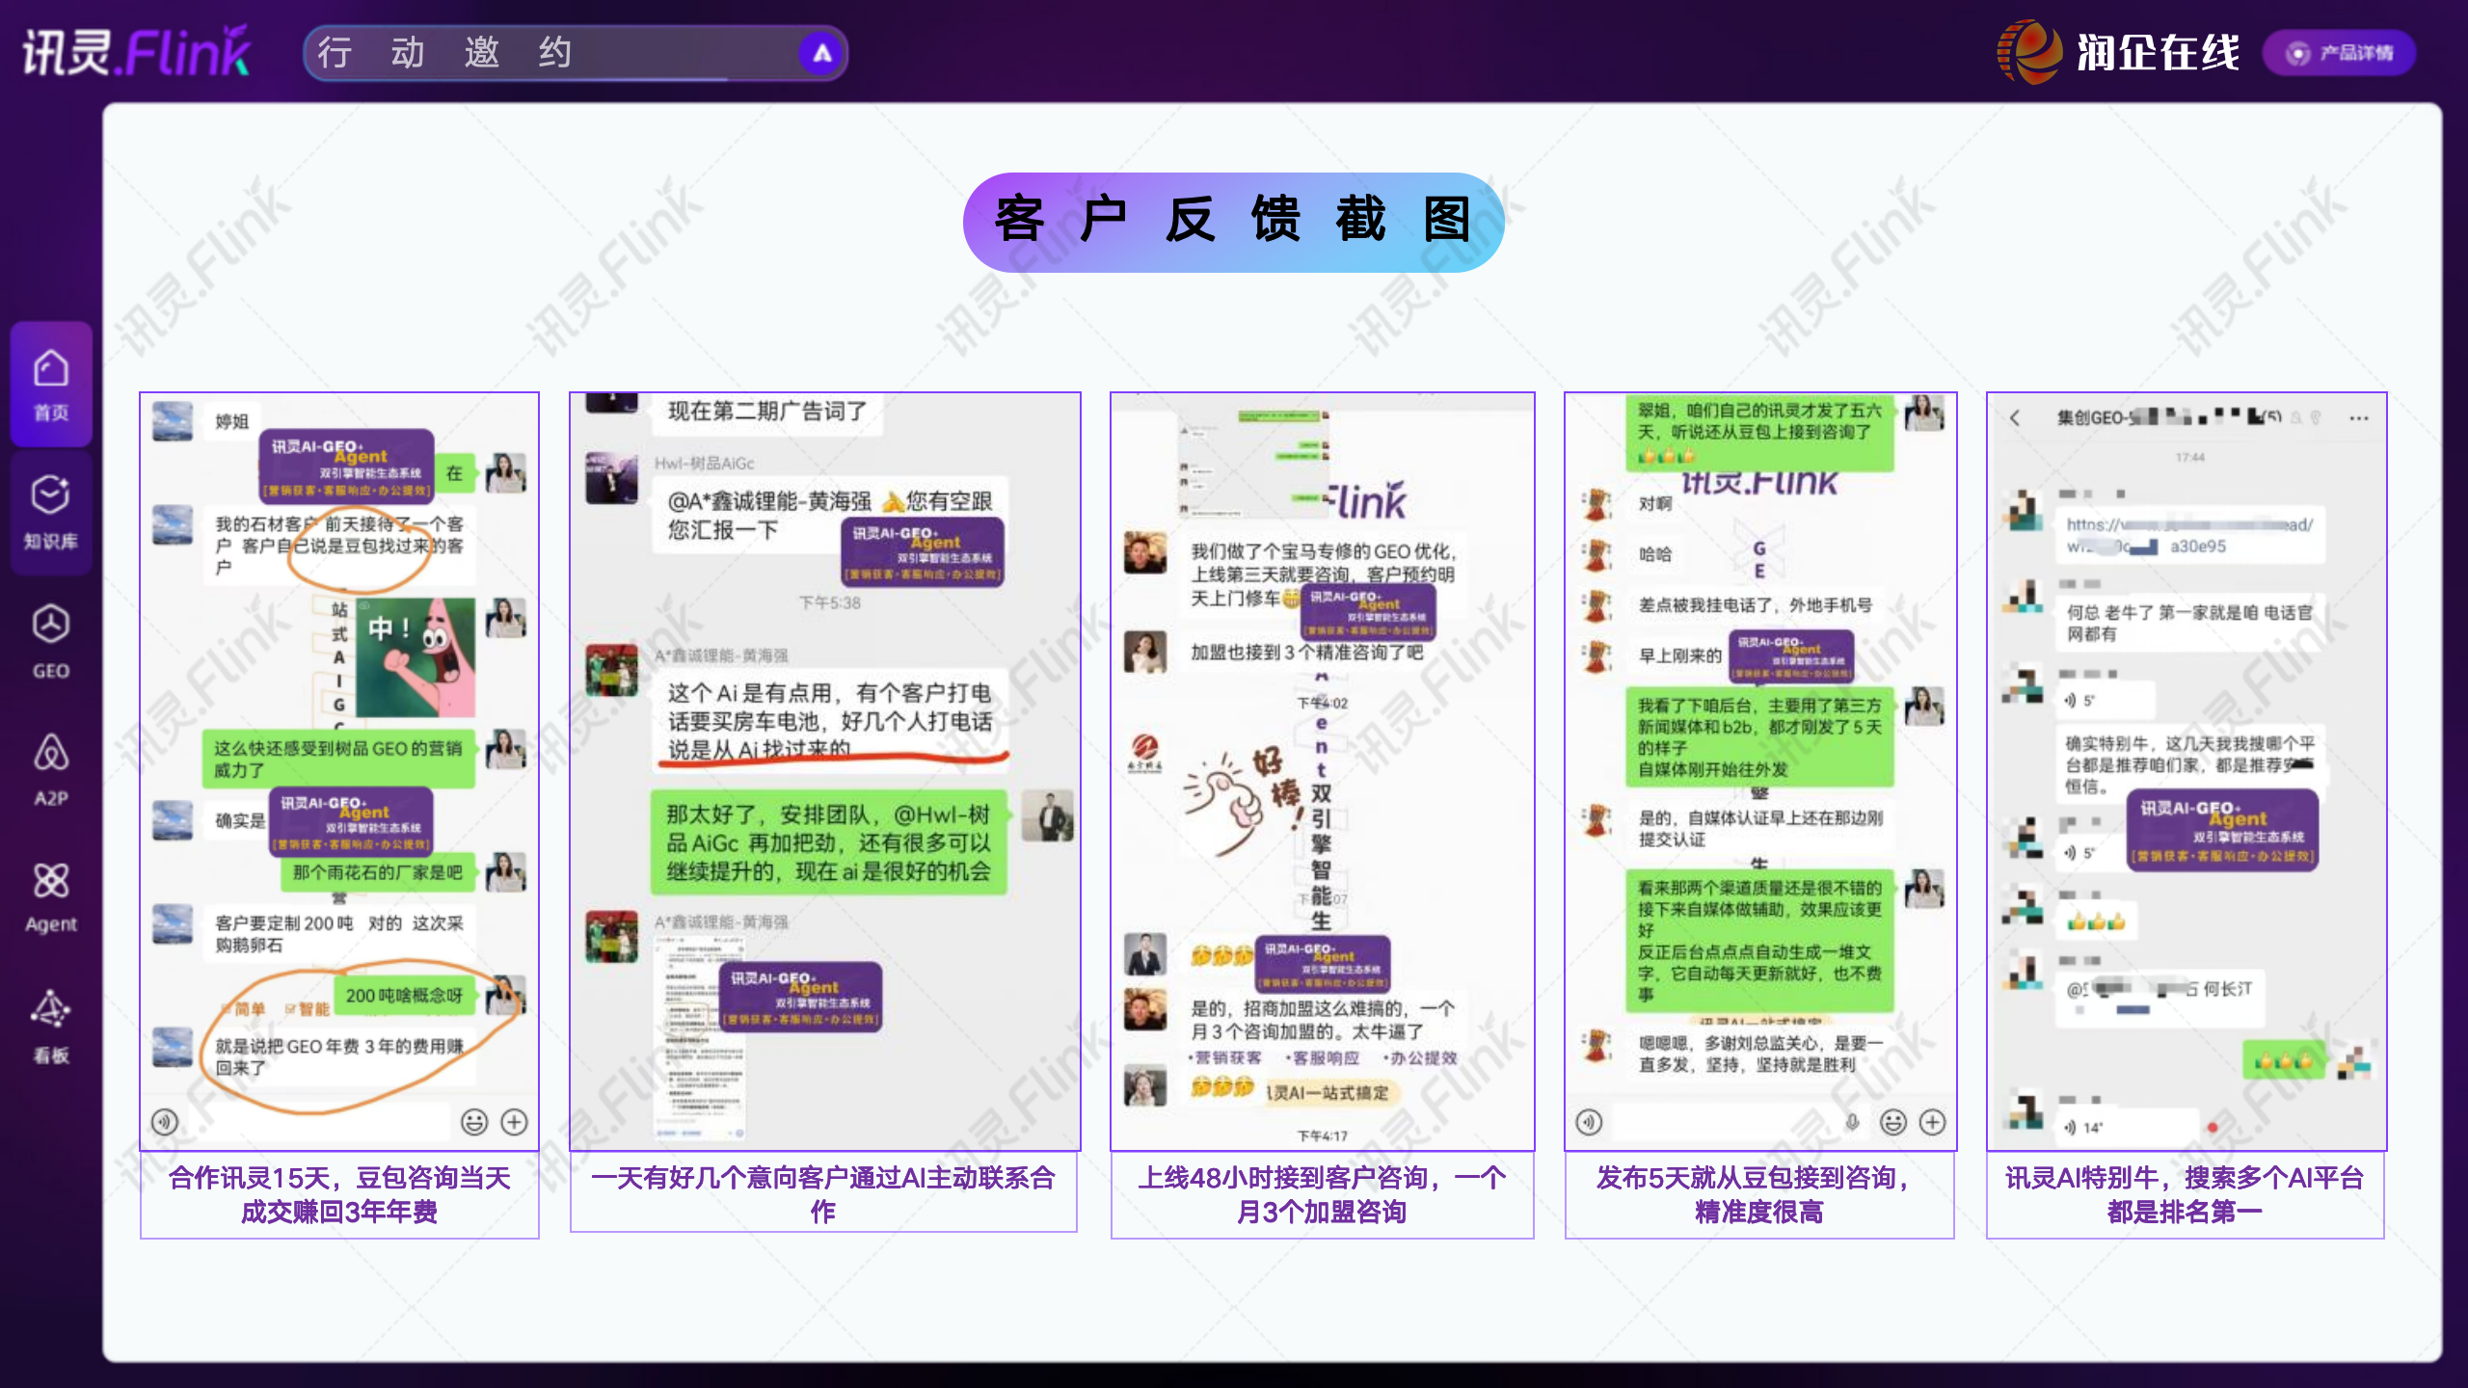The height and width of the screenshot is (1388, 2468).
Task: Click the document image sent by 鑫诚锂能-黄海强
Action: click(x=700, y=1036)
